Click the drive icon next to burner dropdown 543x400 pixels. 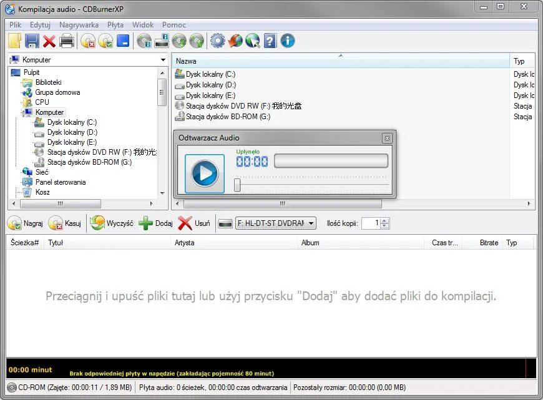click(x=225, y=224)
